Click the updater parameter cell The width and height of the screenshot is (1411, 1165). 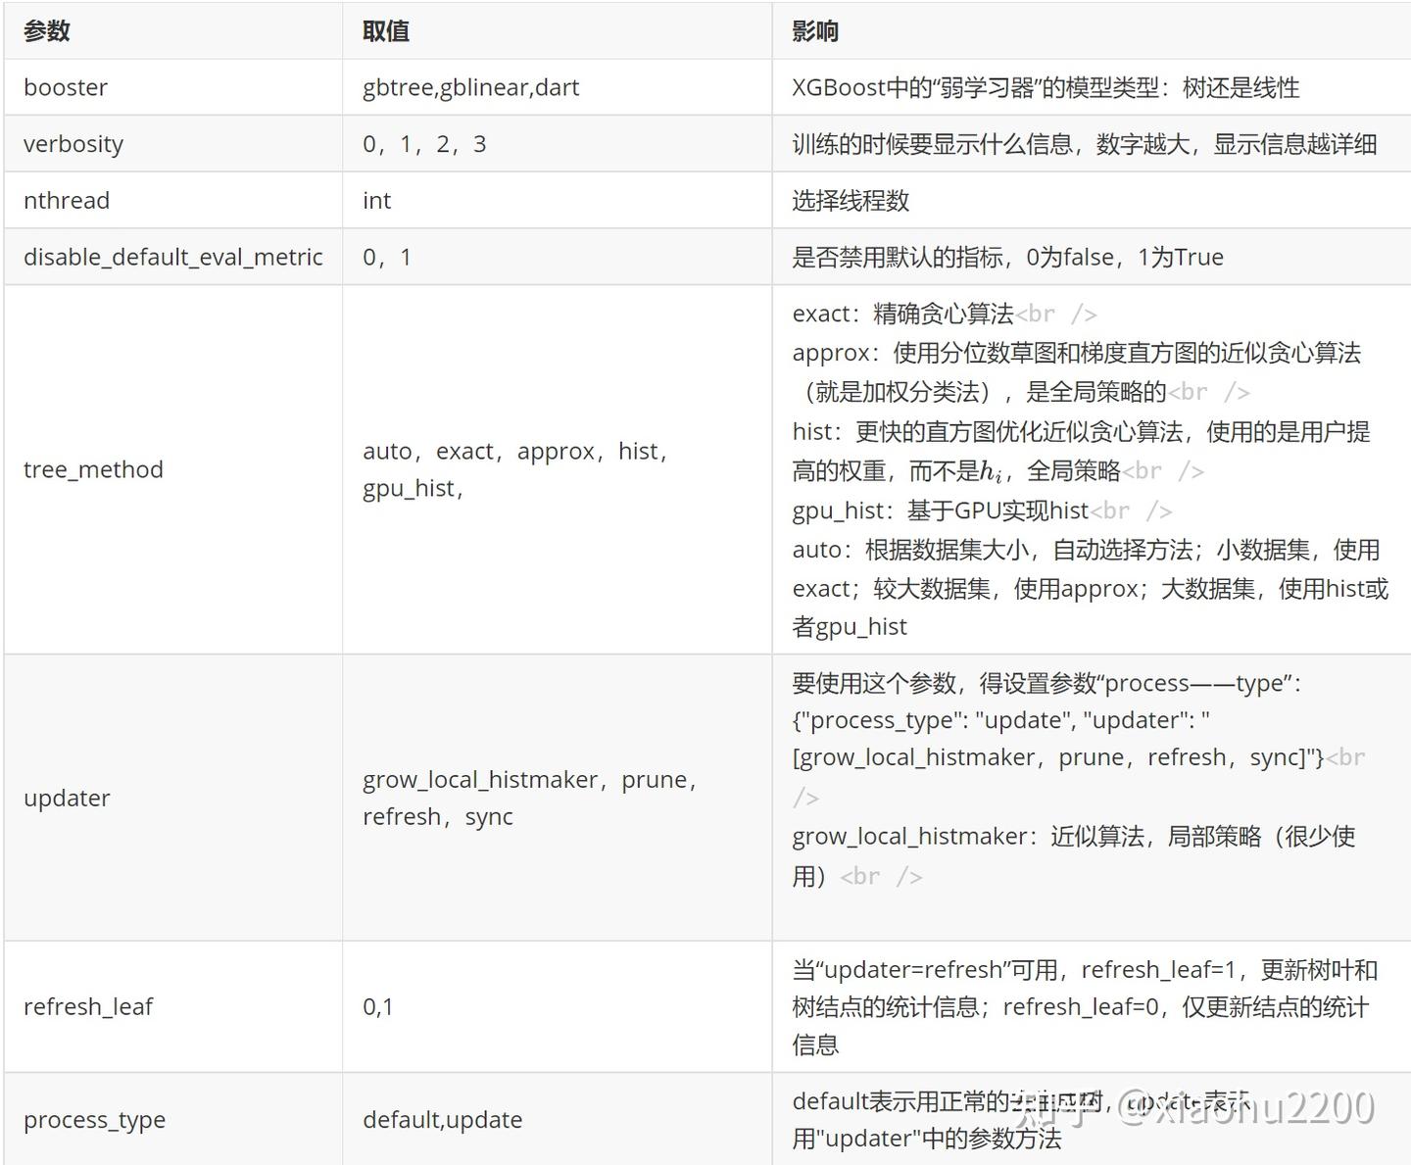pyautogui.click(x=67, y=798)
